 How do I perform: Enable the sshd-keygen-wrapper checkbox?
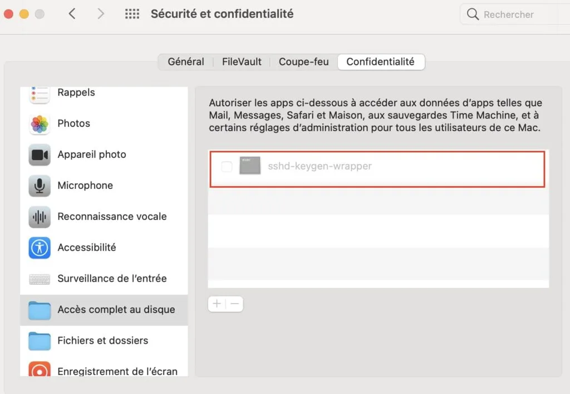227,166
